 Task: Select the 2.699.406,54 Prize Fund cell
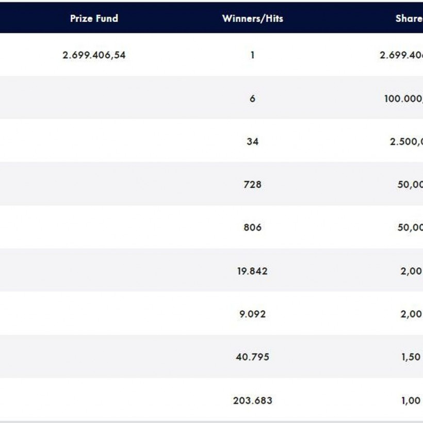point(94,55)
